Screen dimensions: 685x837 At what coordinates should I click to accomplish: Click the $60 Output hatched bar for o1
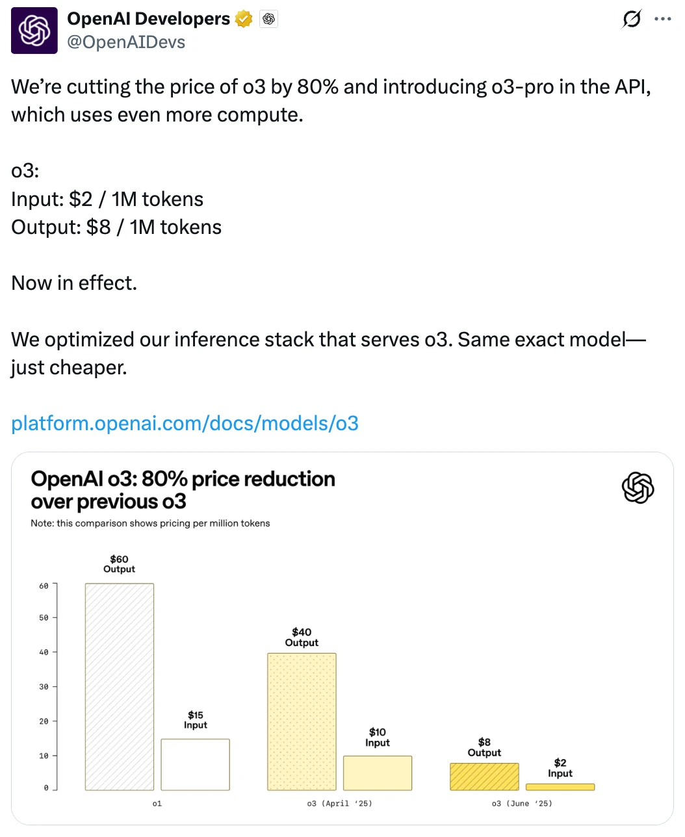[x=120, y=687]
